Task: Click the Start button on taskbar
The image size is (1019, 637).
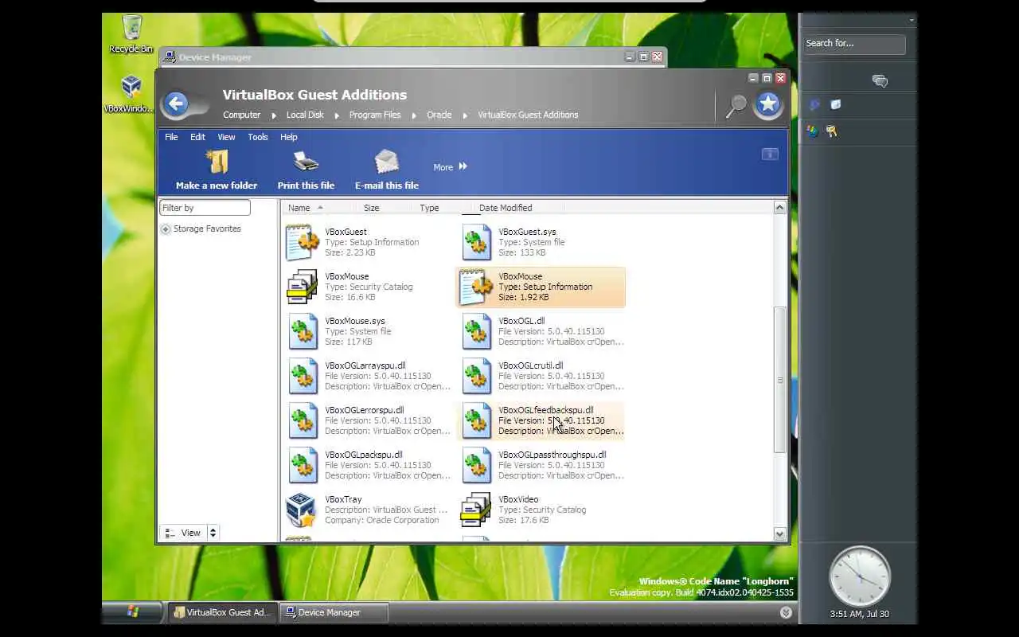Action: [x=133, y=612]
